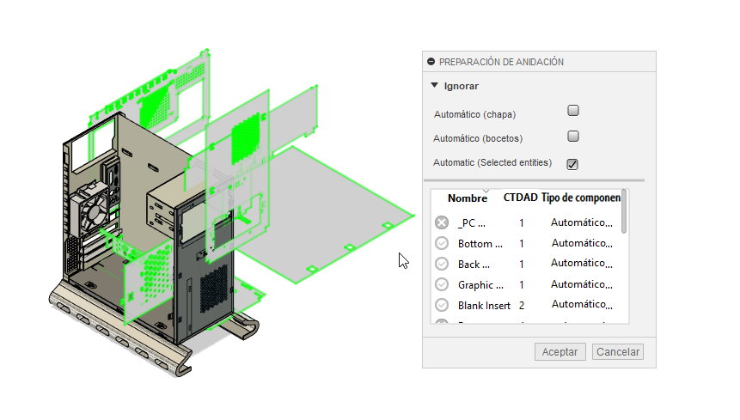Image resolution: width=740 pixels, height=420 pixels.
Task: Enable Automático (bocetos) checkbox
Action: 573,137
